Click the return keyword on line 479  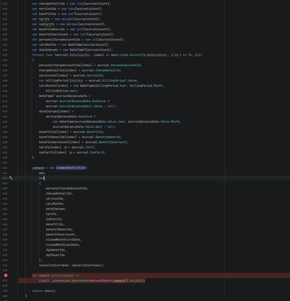(37, 291)
